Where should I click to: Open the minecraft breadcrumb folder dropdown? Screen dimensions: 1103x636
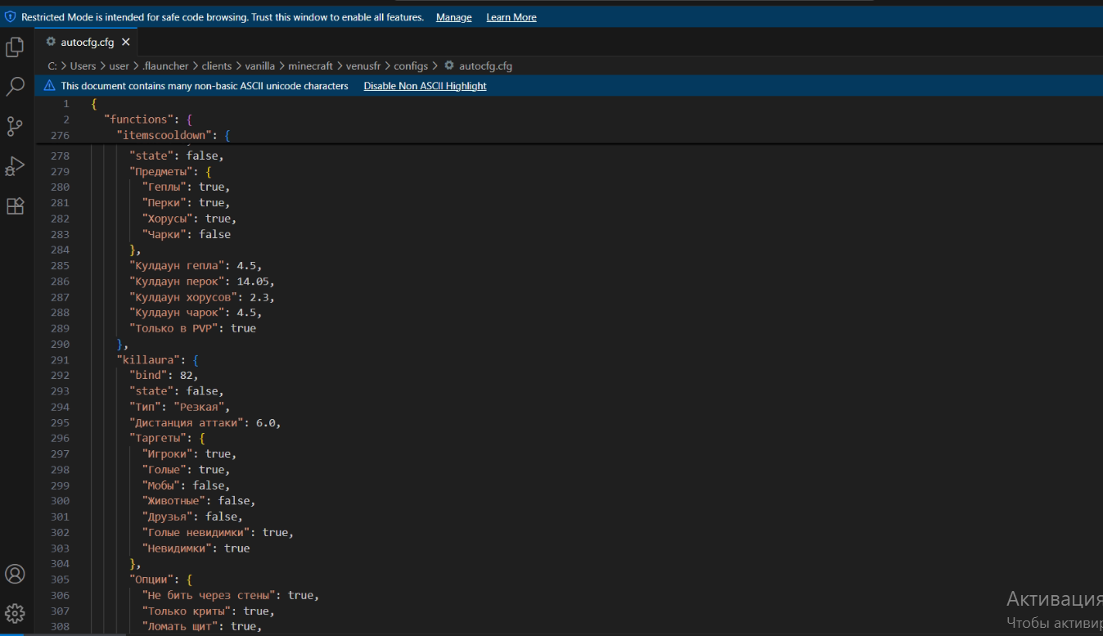[x=310, y=65]
